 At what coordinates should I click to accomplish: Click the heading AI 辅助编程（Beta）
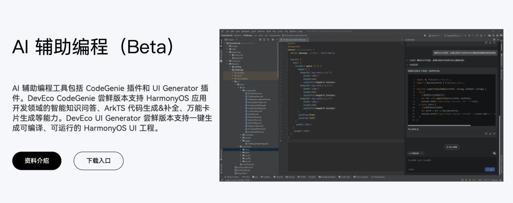coord(94,47)
